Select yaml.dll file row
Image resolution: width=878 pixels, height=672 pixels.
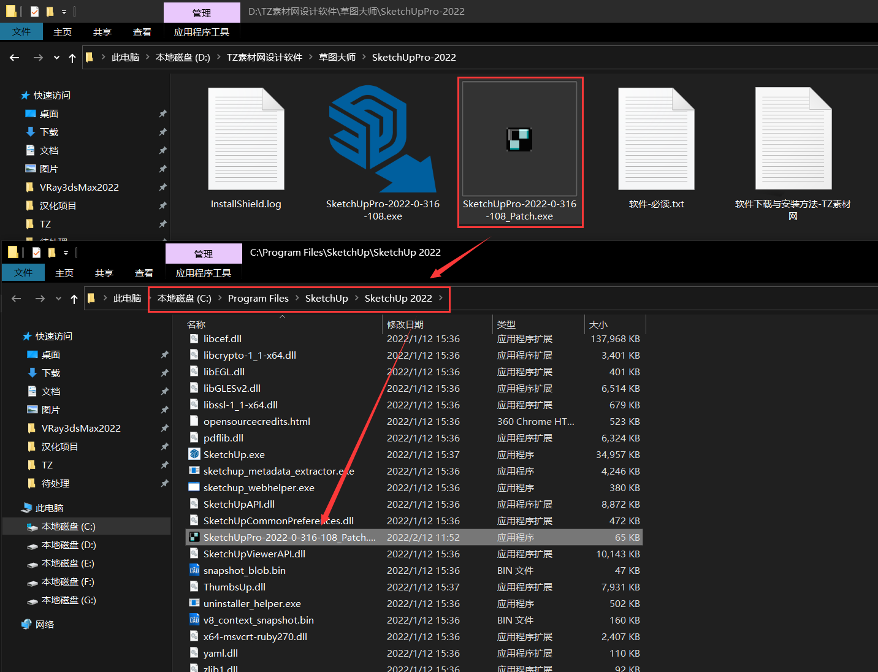click(414, 653)
